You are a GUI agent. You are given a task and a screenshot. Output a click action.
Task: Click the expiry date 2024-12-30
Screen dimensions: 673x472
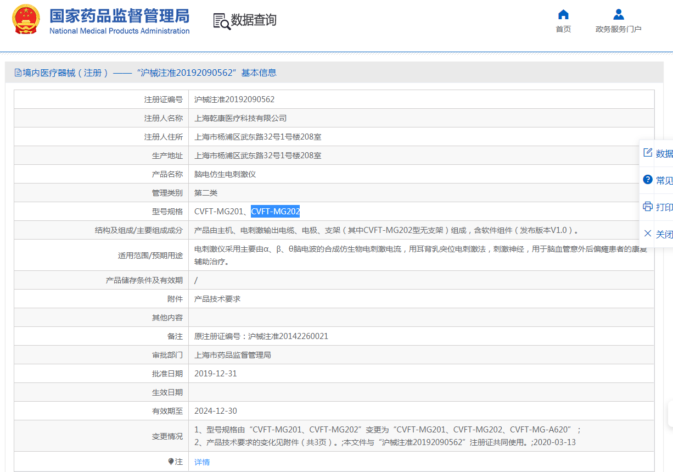coord(216,411)
